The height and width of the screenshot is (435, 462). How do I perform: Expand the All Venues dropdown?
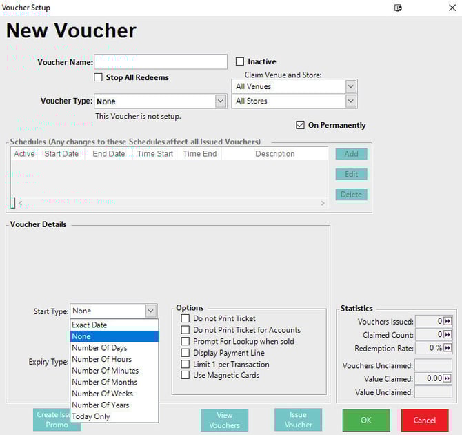pos(351,86)
